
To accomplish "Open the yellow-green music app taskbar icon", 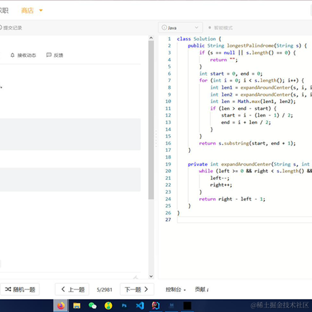I will pos(109,306).
